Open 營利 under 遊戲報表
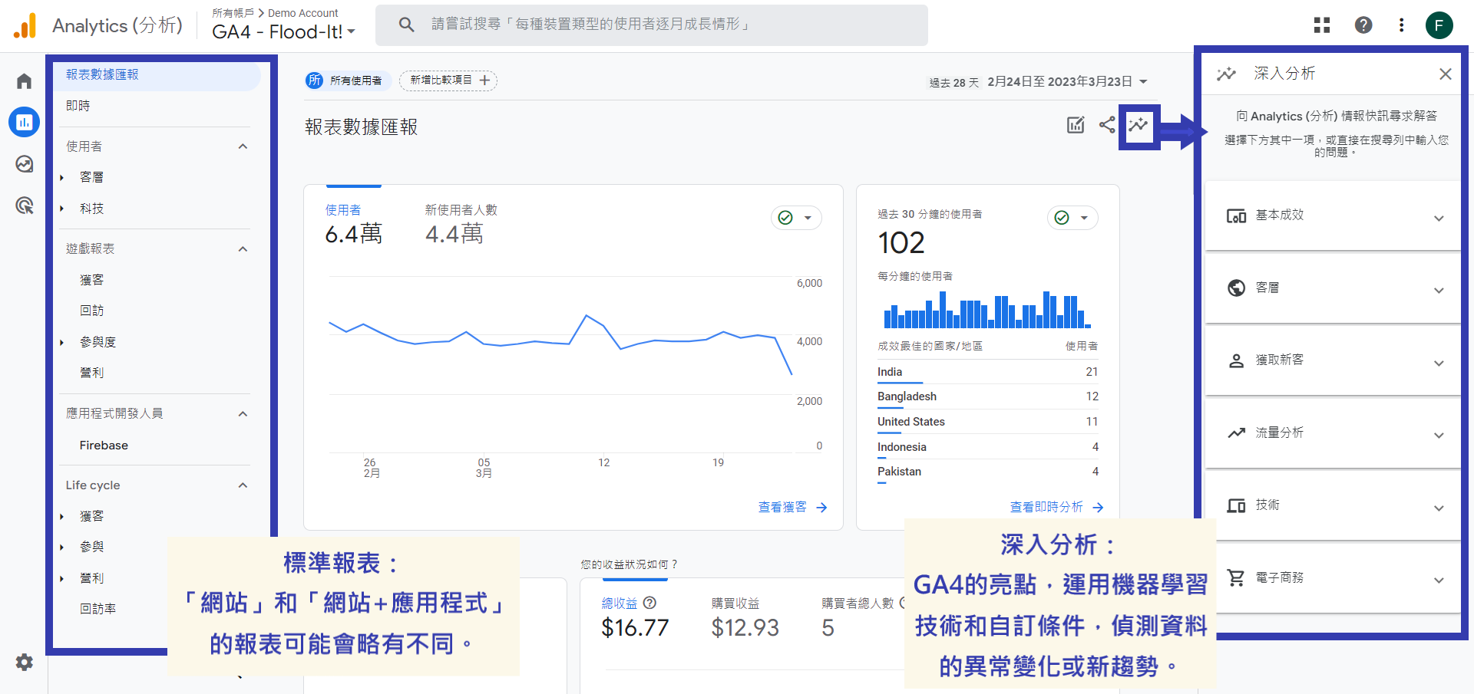This screenshot has width=1474, height=694. (92, 373)
